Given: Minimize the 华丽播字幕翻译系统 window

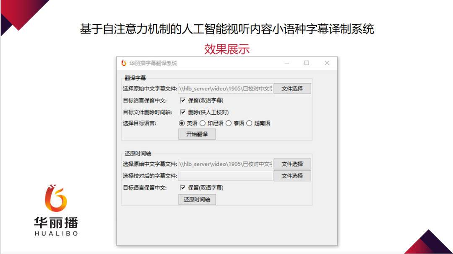Looking at the screenshot, I should [x=287, y=63].
